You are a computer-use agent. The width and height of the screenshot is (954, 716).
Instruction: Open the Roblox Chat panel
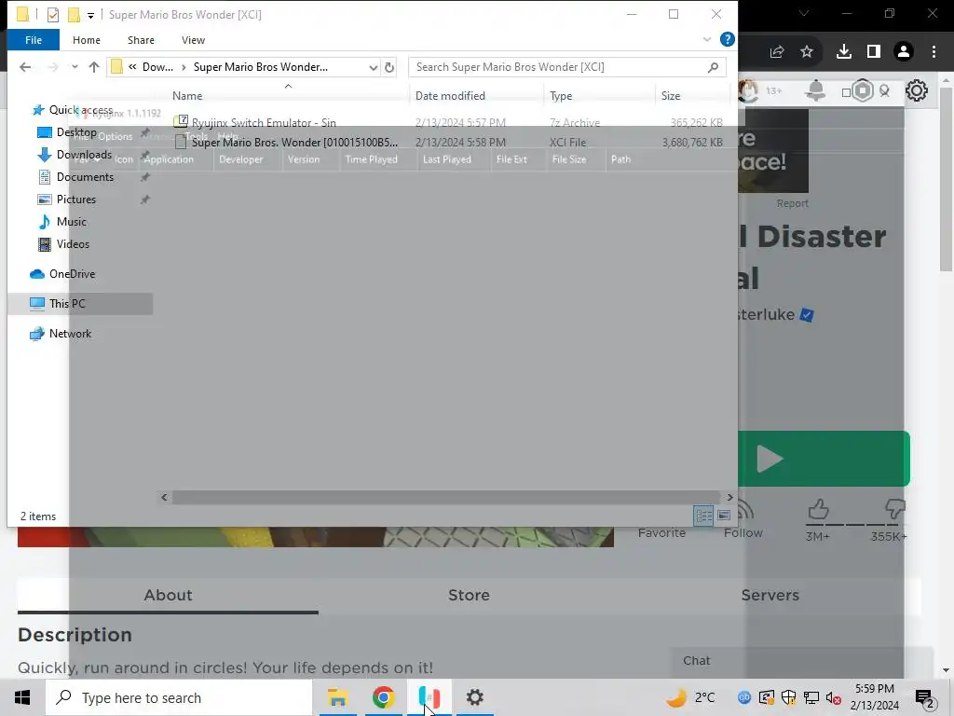click(x=801, y=661)
